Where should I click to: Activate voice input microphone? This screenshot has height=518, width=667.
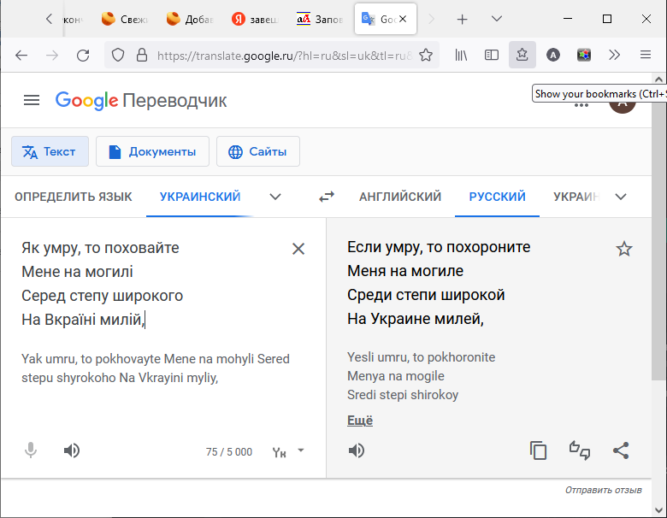(x=31, y=450)
